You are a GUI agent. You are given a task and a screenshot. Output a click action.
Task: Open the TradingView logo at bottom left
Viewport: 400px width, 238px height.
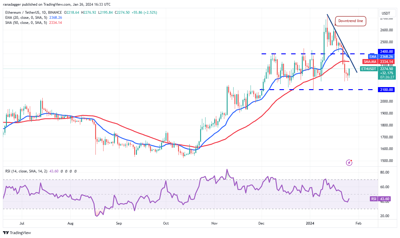17,233
